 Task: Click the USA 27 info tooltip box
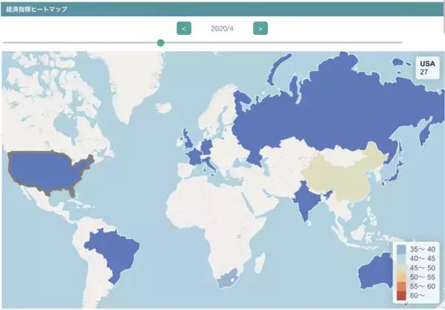click(x=427, y=67)
